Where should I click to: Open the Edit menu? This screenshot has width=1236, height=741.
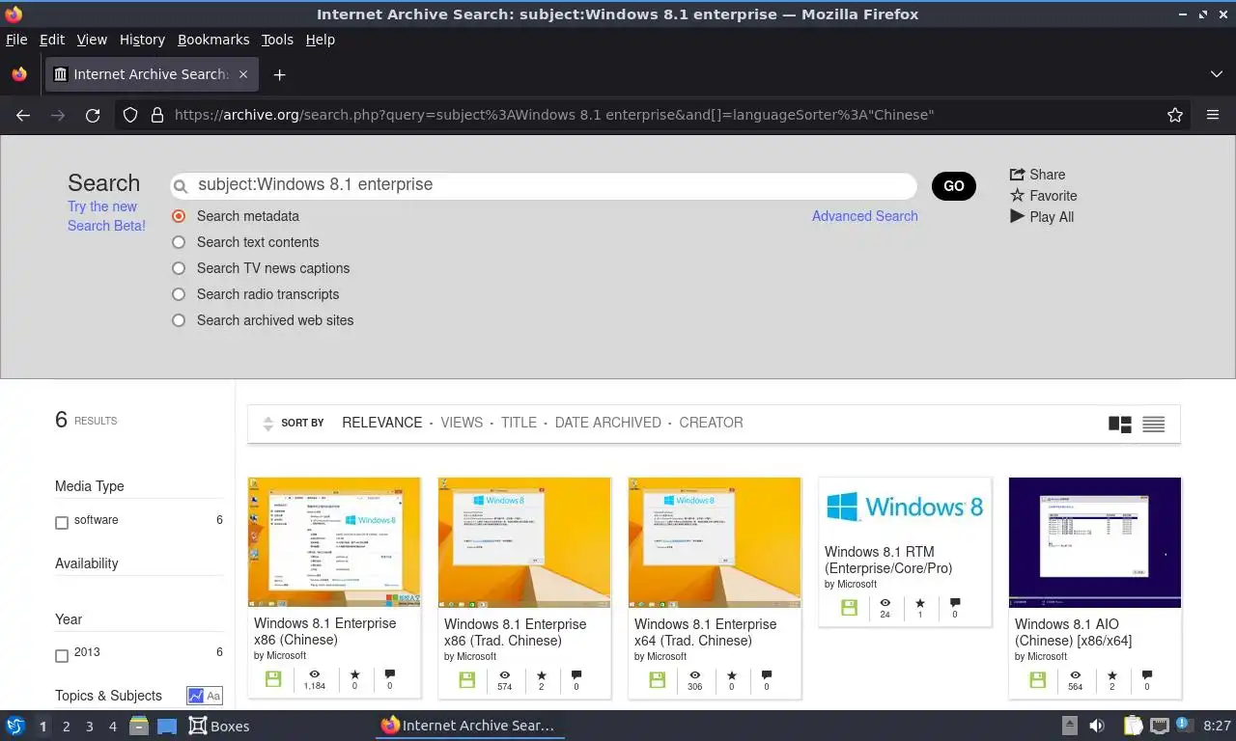click(x=52, y=40)
